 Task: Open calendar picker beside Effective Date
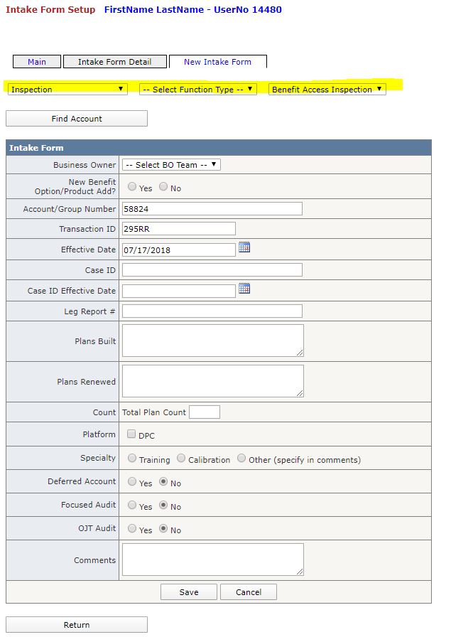(x=244, y=247)
